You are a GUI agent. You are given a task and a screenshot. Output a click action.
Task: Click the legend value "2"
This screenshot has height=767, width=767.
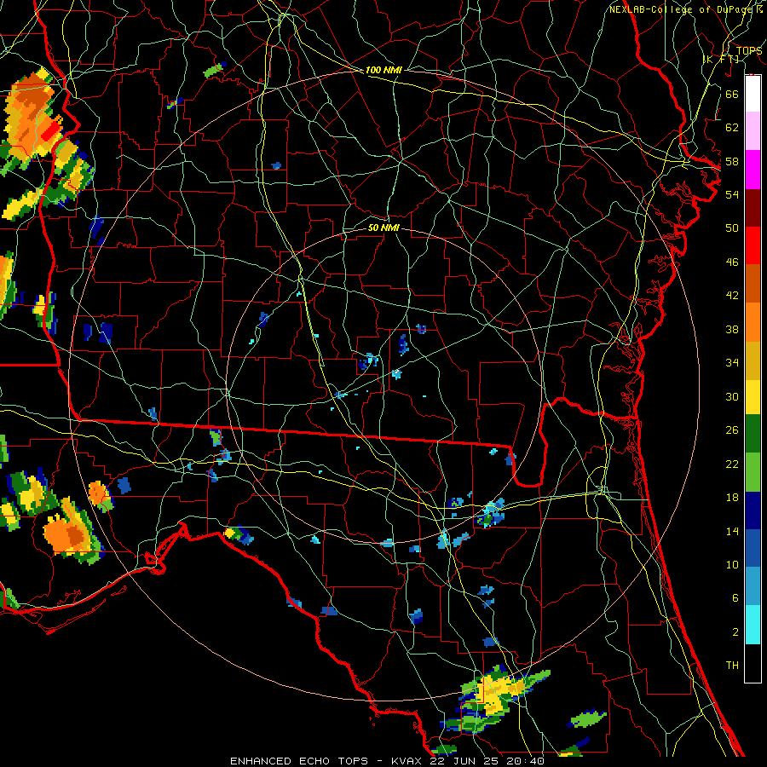(x=735, y=632)
